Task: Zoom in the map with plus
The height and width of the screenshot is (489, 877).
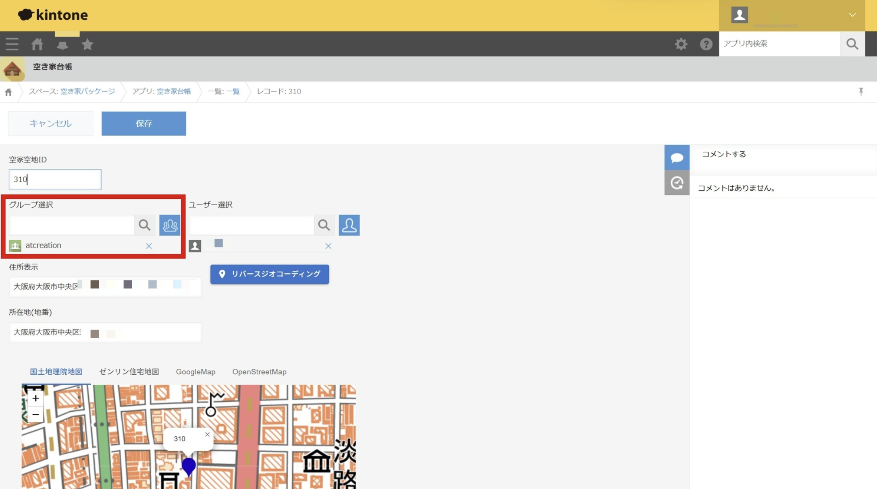Action: tap(35, 398)
